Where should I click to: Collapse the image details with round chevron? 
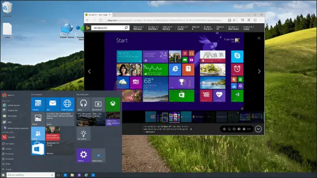tap(258, 129)
